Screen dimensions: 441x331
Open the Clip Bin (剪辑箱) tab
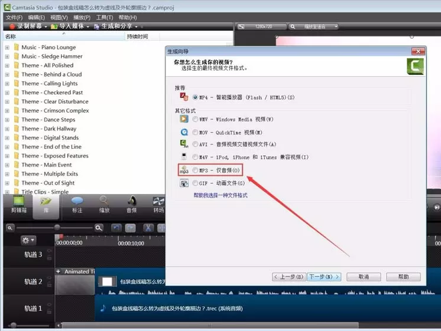(x=19, y=205)
